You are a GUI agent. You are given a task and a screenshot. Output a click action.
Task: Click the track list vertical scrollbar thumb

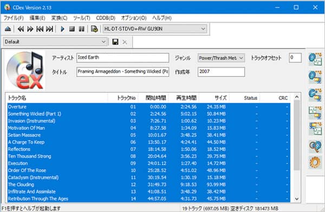click(297, 135)
